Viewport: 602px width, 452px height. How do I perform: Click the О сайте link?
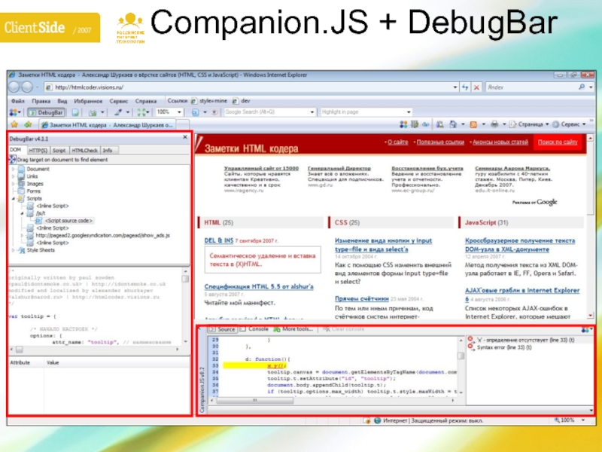coord(397,142)
